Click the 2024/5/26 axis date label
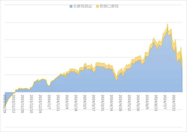 (138, 103)
